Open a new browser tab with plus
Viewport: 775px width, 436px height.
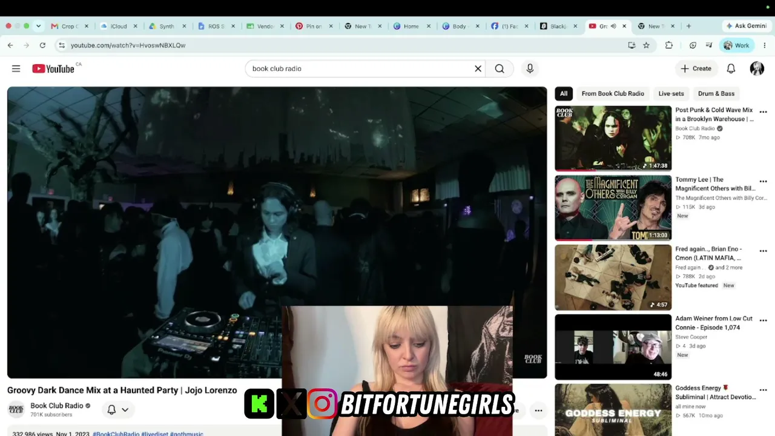pos(688,26)
